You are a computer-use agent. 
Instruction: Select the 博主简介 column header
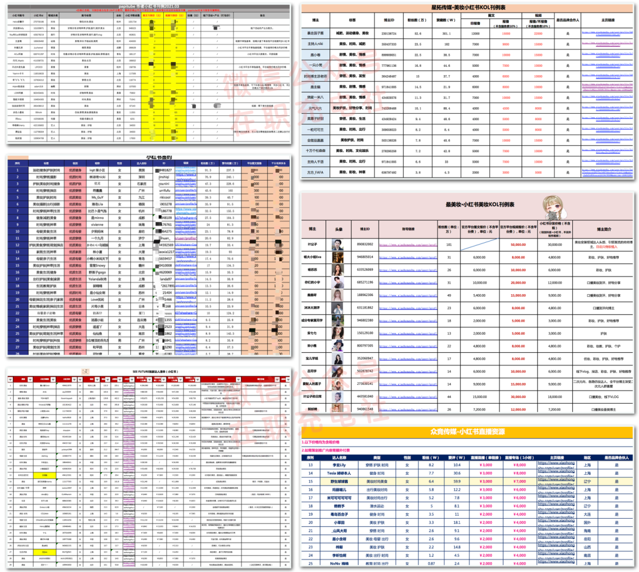(604, 229)
